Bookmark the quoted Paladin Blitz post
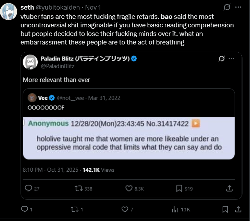250x221 pixels. 179,188
